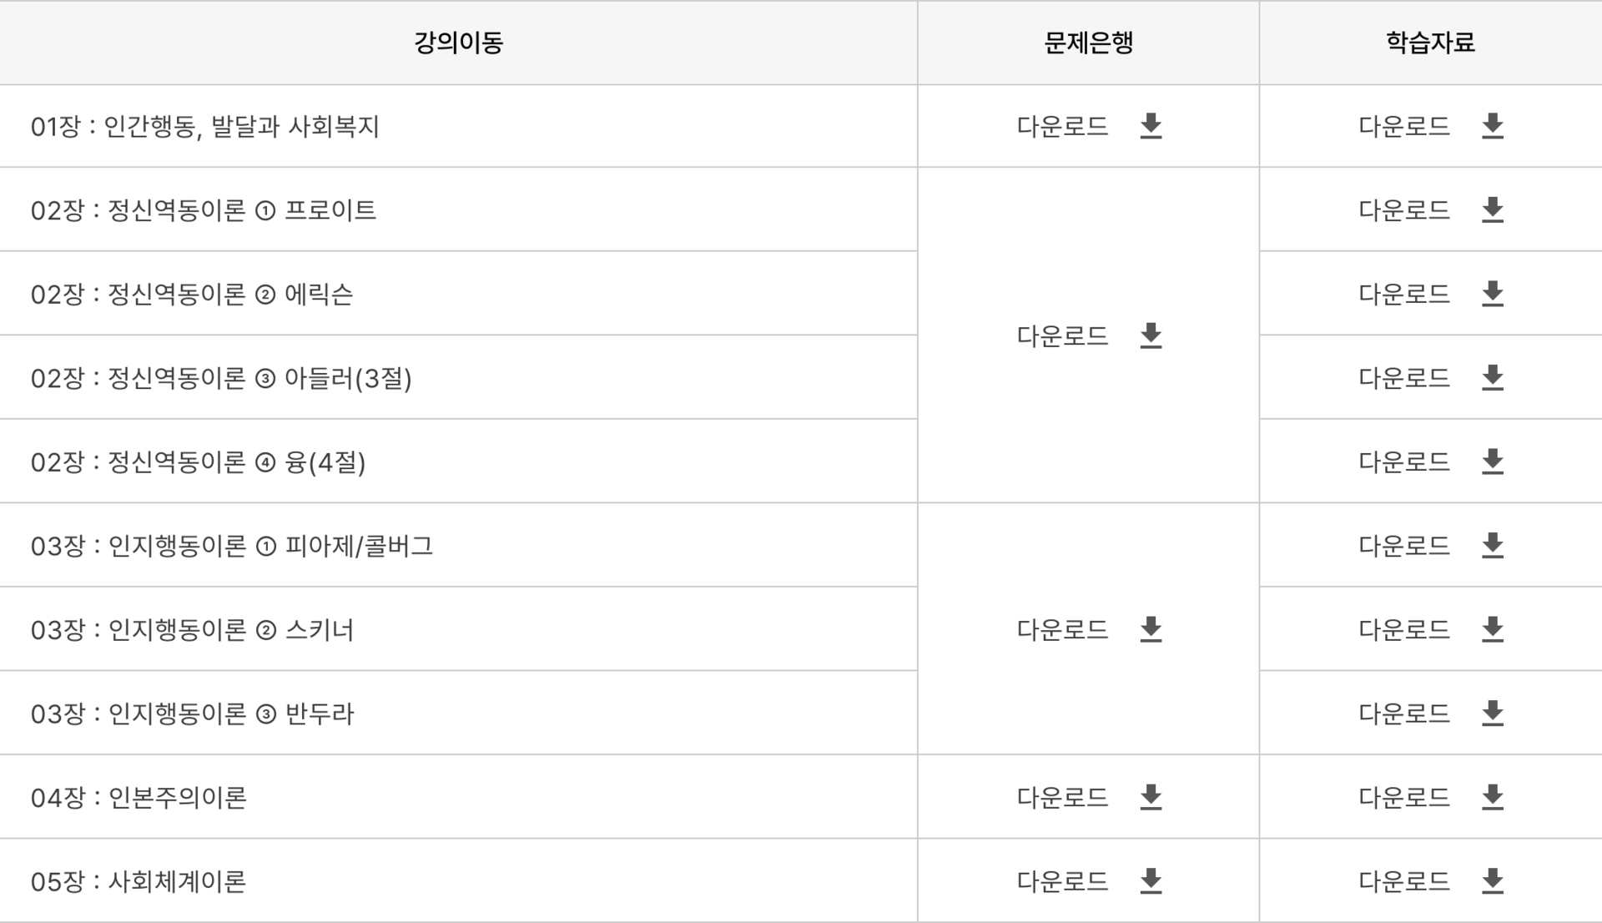Click 문제은행 download icon for 02장 정신역동이론
This screenshot has width=1602, height=923.
pos(1151,335)
